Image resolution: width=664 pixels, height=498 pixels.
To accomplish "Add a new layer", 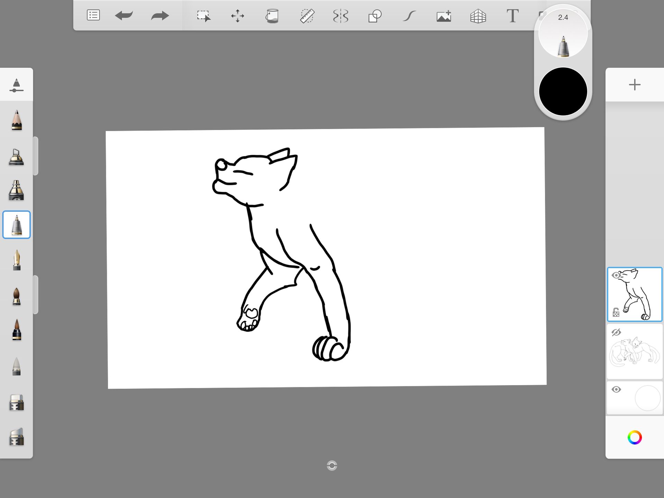I will 635,85.
